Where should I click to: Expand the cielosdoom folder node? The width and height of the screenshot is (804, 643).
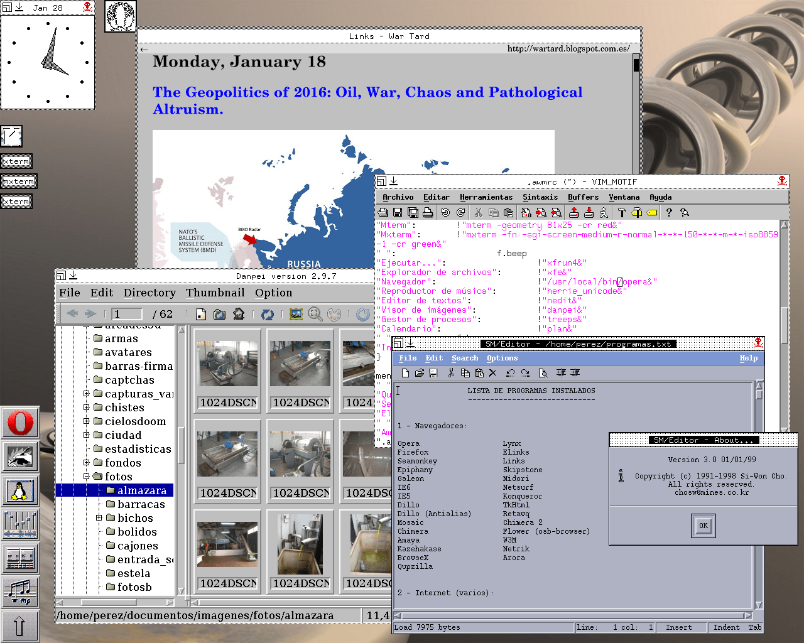point(87,421)
